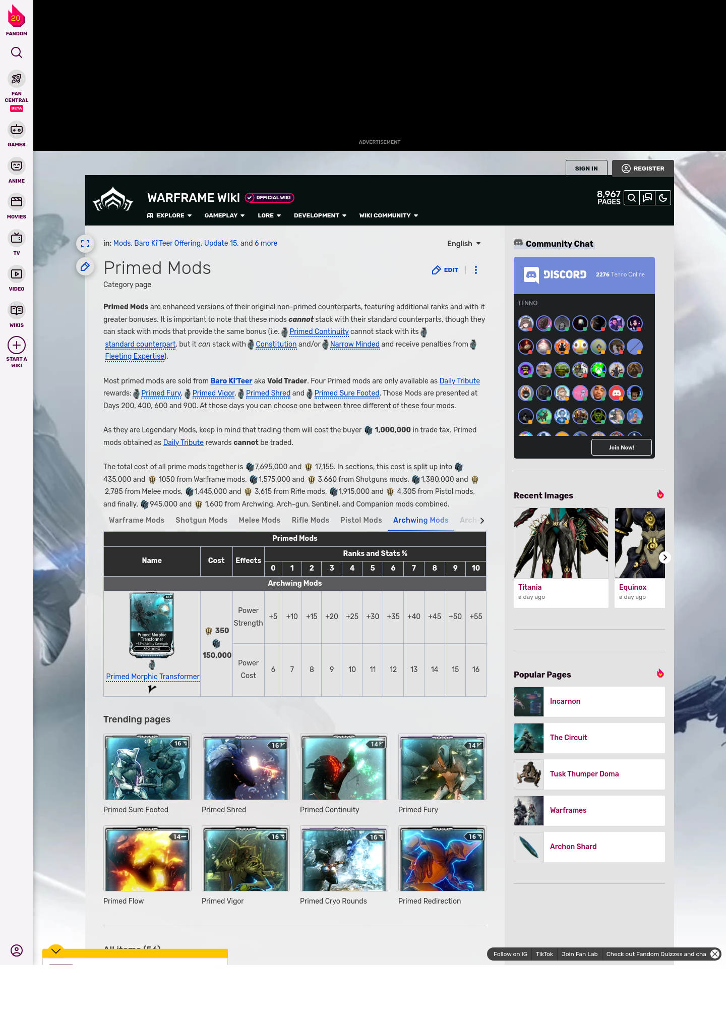726x1009 pixels.
Task: Open the Primed Redirection trending card
Action: [x=442, y=865]
